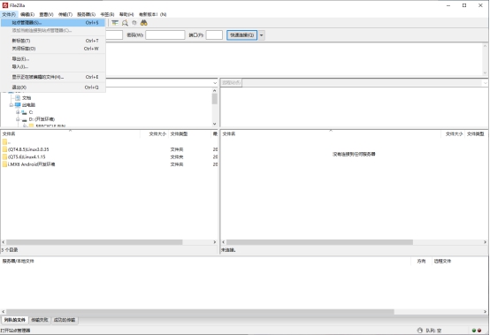The width and height of the screenshot is (490, 335).
Task: Click the folder icon of i.MX6 Android开发环境
Action: pyautogui.click(x=4, y=164)
